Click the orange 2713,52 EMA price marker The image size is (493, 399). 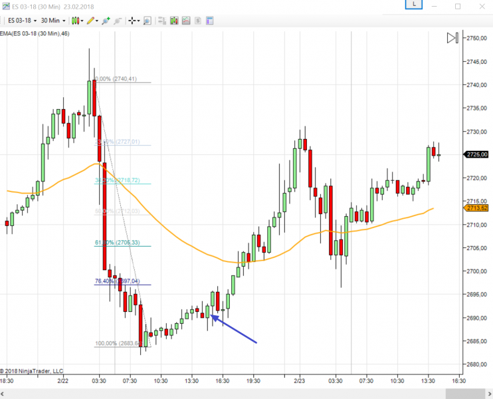pos(476,208)
